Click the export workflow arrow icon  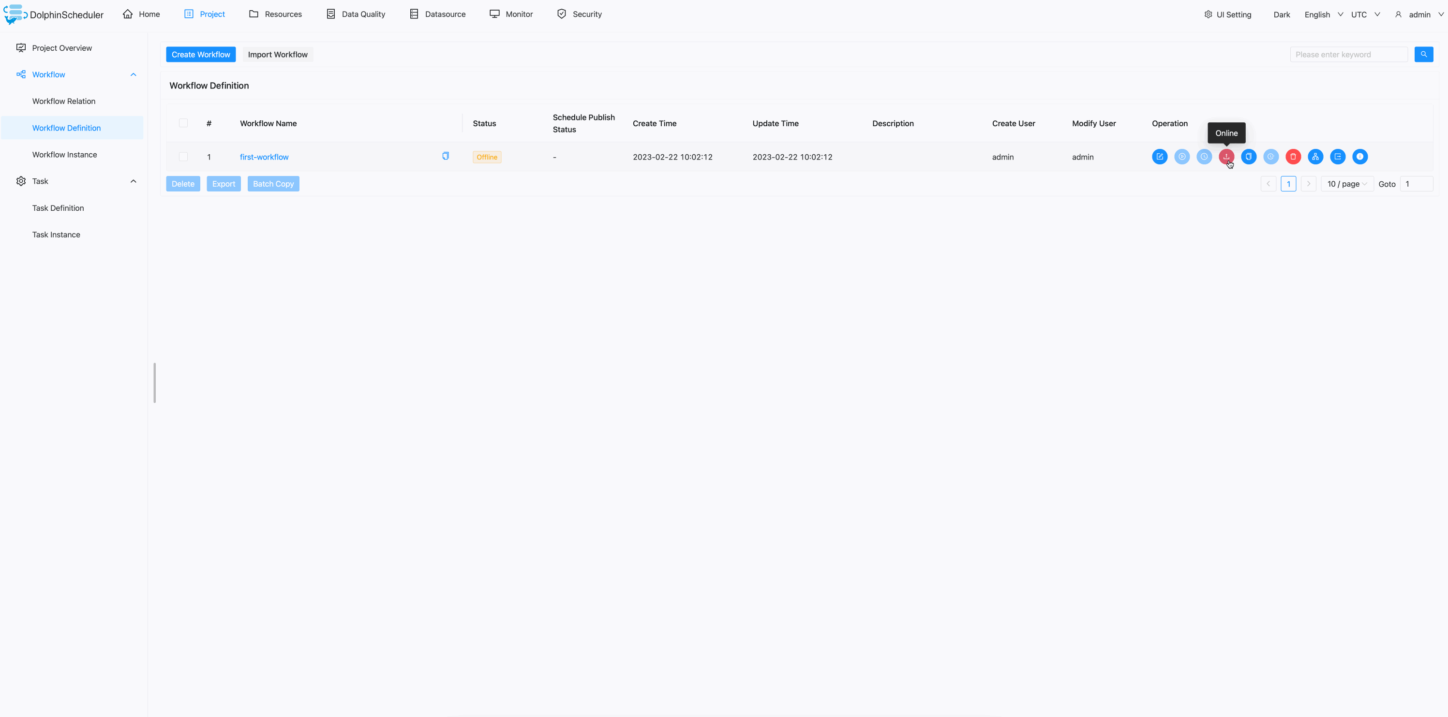(x=1337, y=157)
